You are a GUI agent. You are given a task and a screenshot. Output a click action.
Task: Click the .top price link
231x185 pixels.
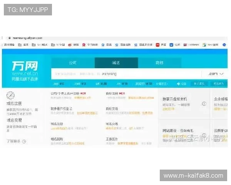pos(59,84)
